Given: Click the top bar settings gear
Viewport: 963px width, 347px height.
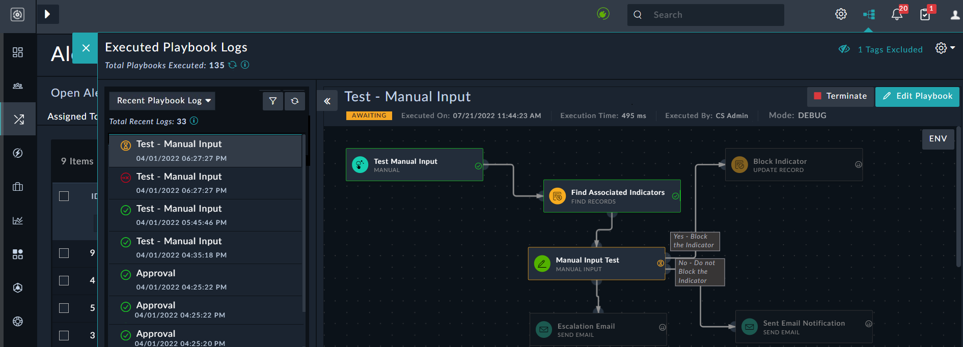Looking at the screenshot, I should [x=841, y=14].
